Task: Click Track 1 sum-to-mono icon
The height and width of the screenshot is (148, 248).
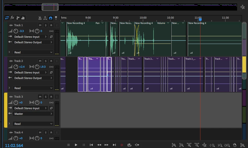Action: click(x=51, y=31)
